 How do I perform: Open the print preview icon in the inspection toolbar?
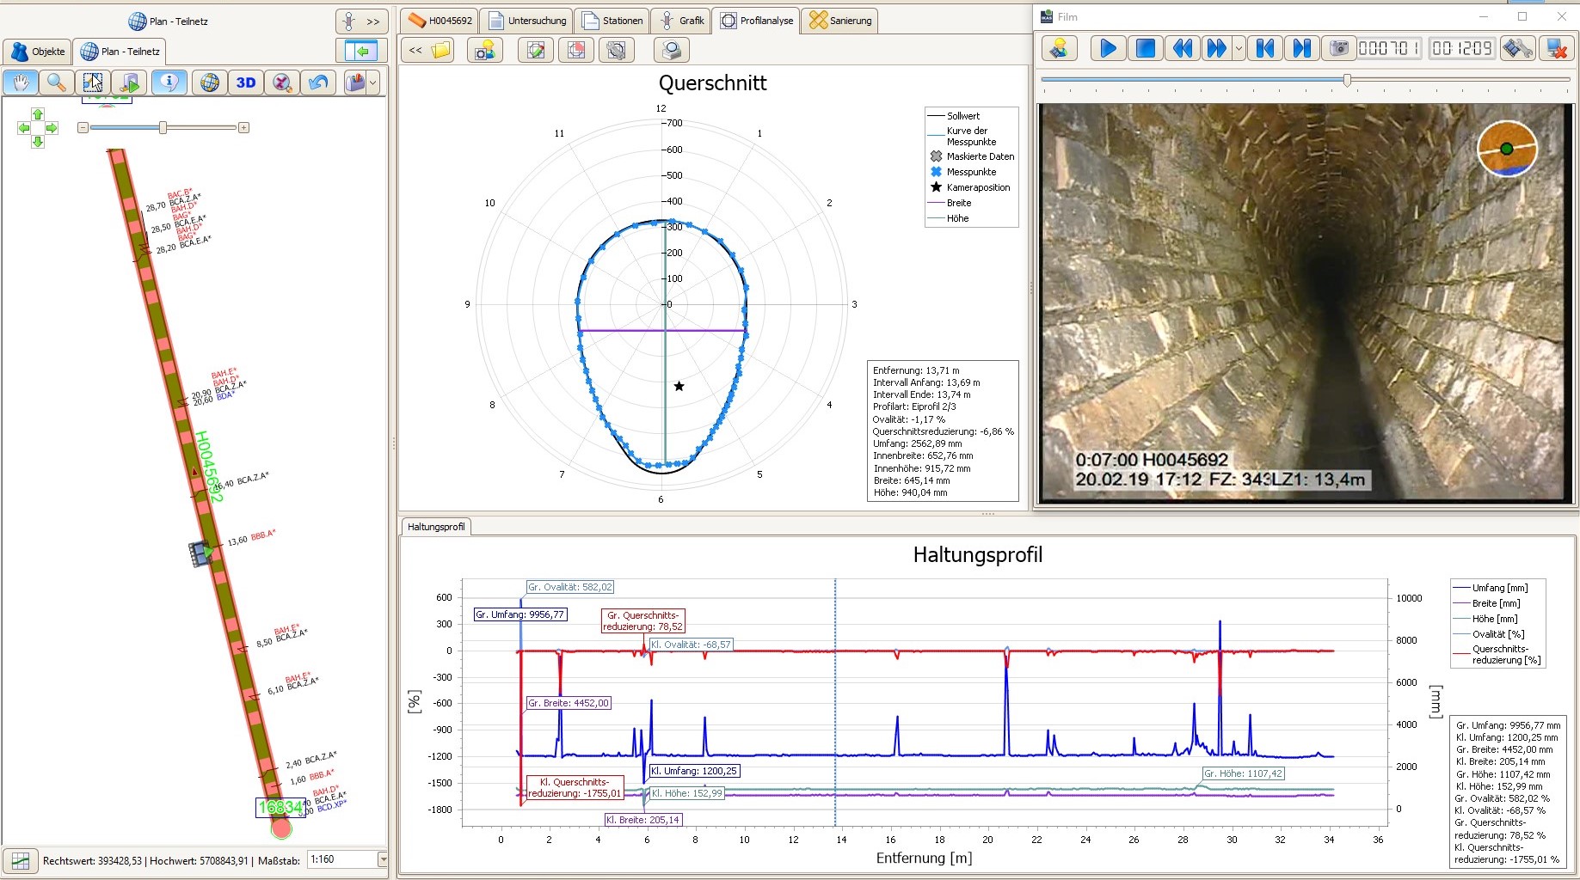671,50
